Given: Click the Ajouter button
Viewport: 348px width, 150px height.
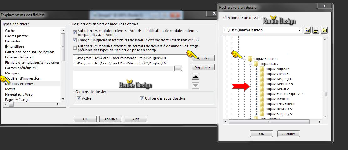Looking at the screenshot, I should pos(203,58).
